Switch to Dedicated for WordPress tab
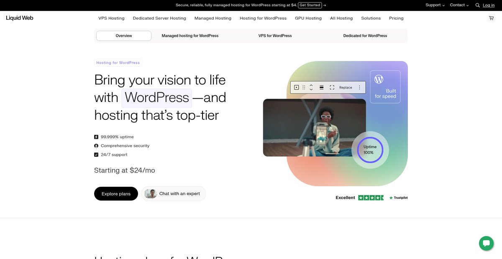Viewport: 502px width, 259px height. pos(365,36)
